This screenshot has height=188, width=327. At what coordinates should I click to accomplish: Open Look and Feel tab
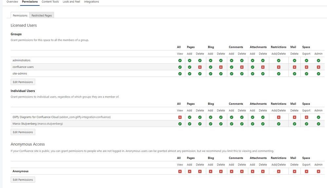click(x=71, y=2)
